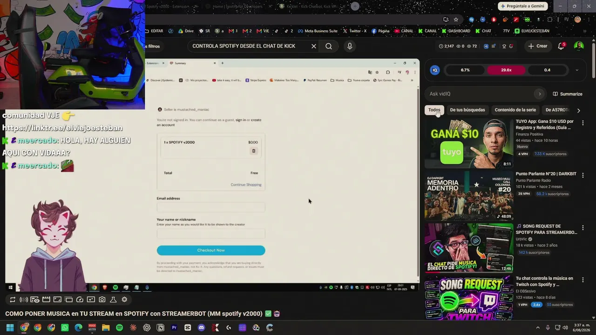Remove SPOTIFY v2000 with the trash icon
Screen dimensions: 596x335
click(254, 151)
